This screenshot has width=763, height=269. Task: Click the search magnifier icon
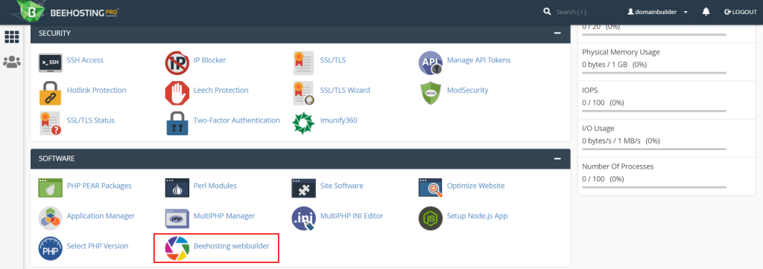coord(548,11)
